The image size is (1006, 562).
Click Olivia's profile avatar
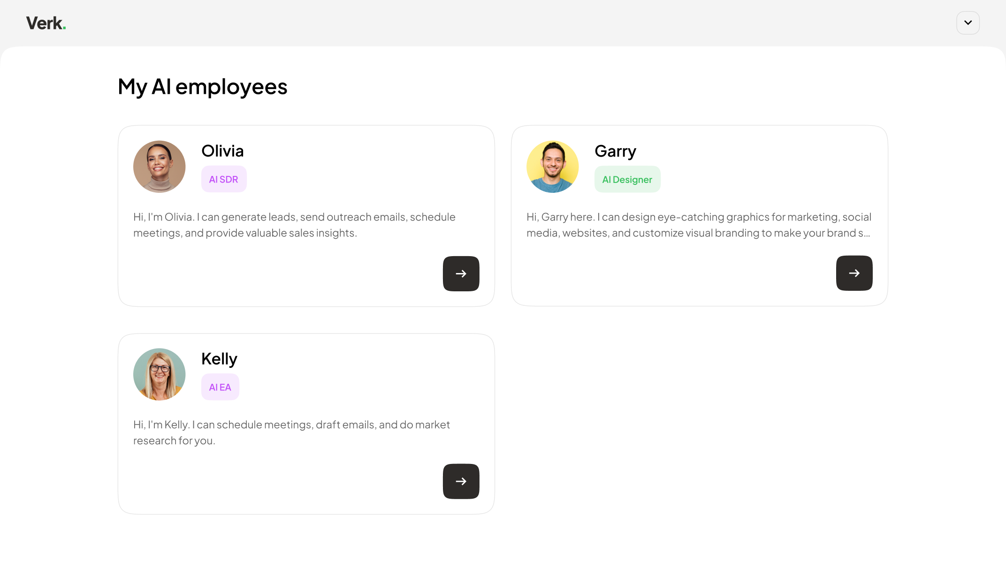(x=160, y=167)
